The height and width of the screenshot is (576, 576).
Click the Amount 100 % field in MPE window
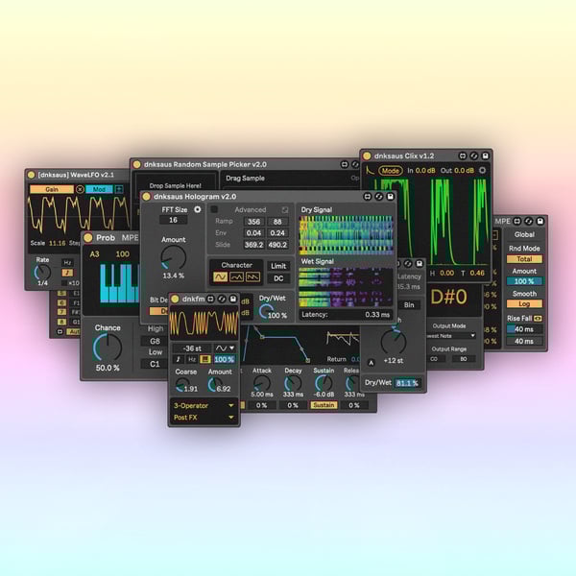tap(524, 281)
